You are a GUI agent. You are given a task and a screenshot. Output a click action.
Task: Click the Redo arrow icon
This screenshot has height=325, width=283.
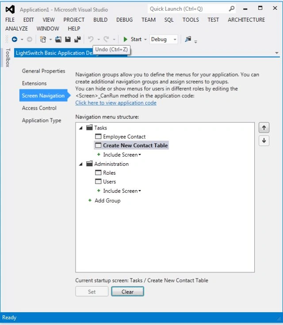pos(107,39)
